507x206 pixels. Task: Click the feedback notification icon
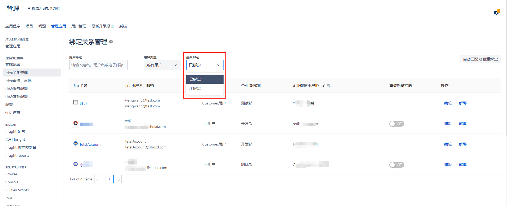point(497,13)
